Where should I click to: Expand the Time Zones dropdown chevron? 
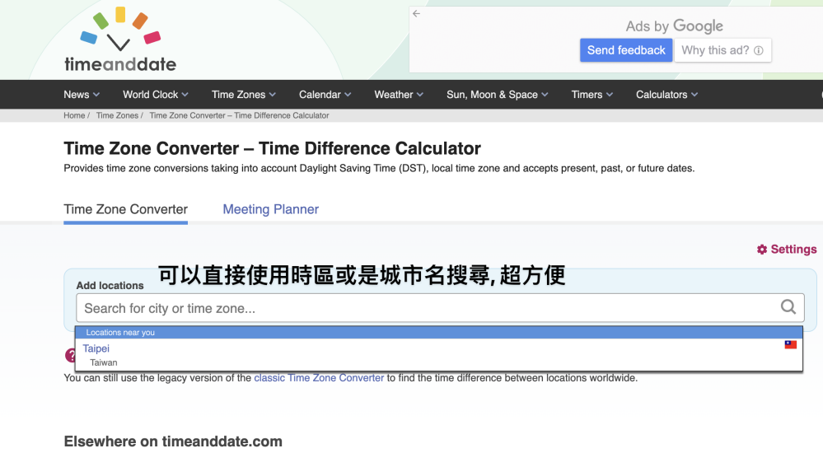pyautogui.click(x=273, y=95)
